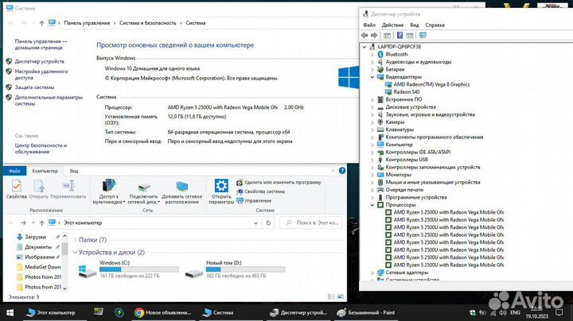Open Properties (Свойства) in Explorer ribbon

tap(17, 189)
